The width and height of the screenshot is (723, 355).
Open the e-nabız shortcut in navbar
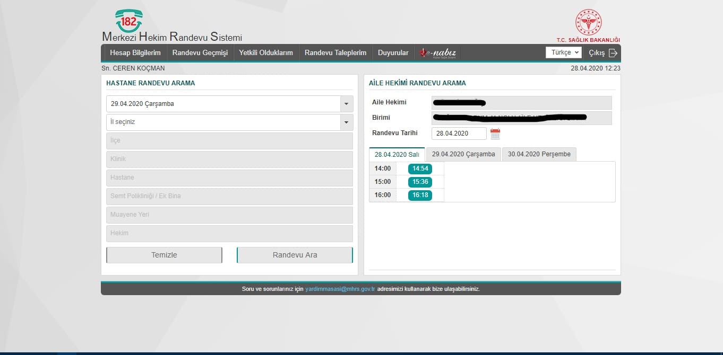(x=438, y=53)
